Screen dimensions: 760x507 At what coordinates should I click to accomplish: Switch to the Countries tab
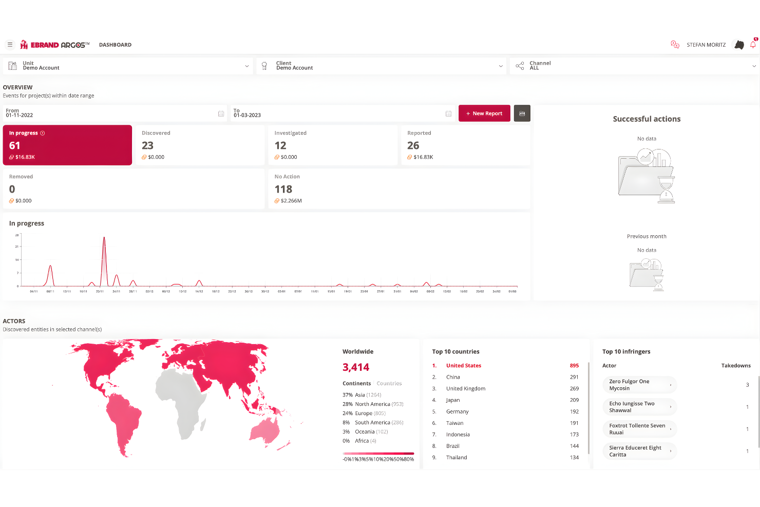pyautogui.click(x=389, y=383)
